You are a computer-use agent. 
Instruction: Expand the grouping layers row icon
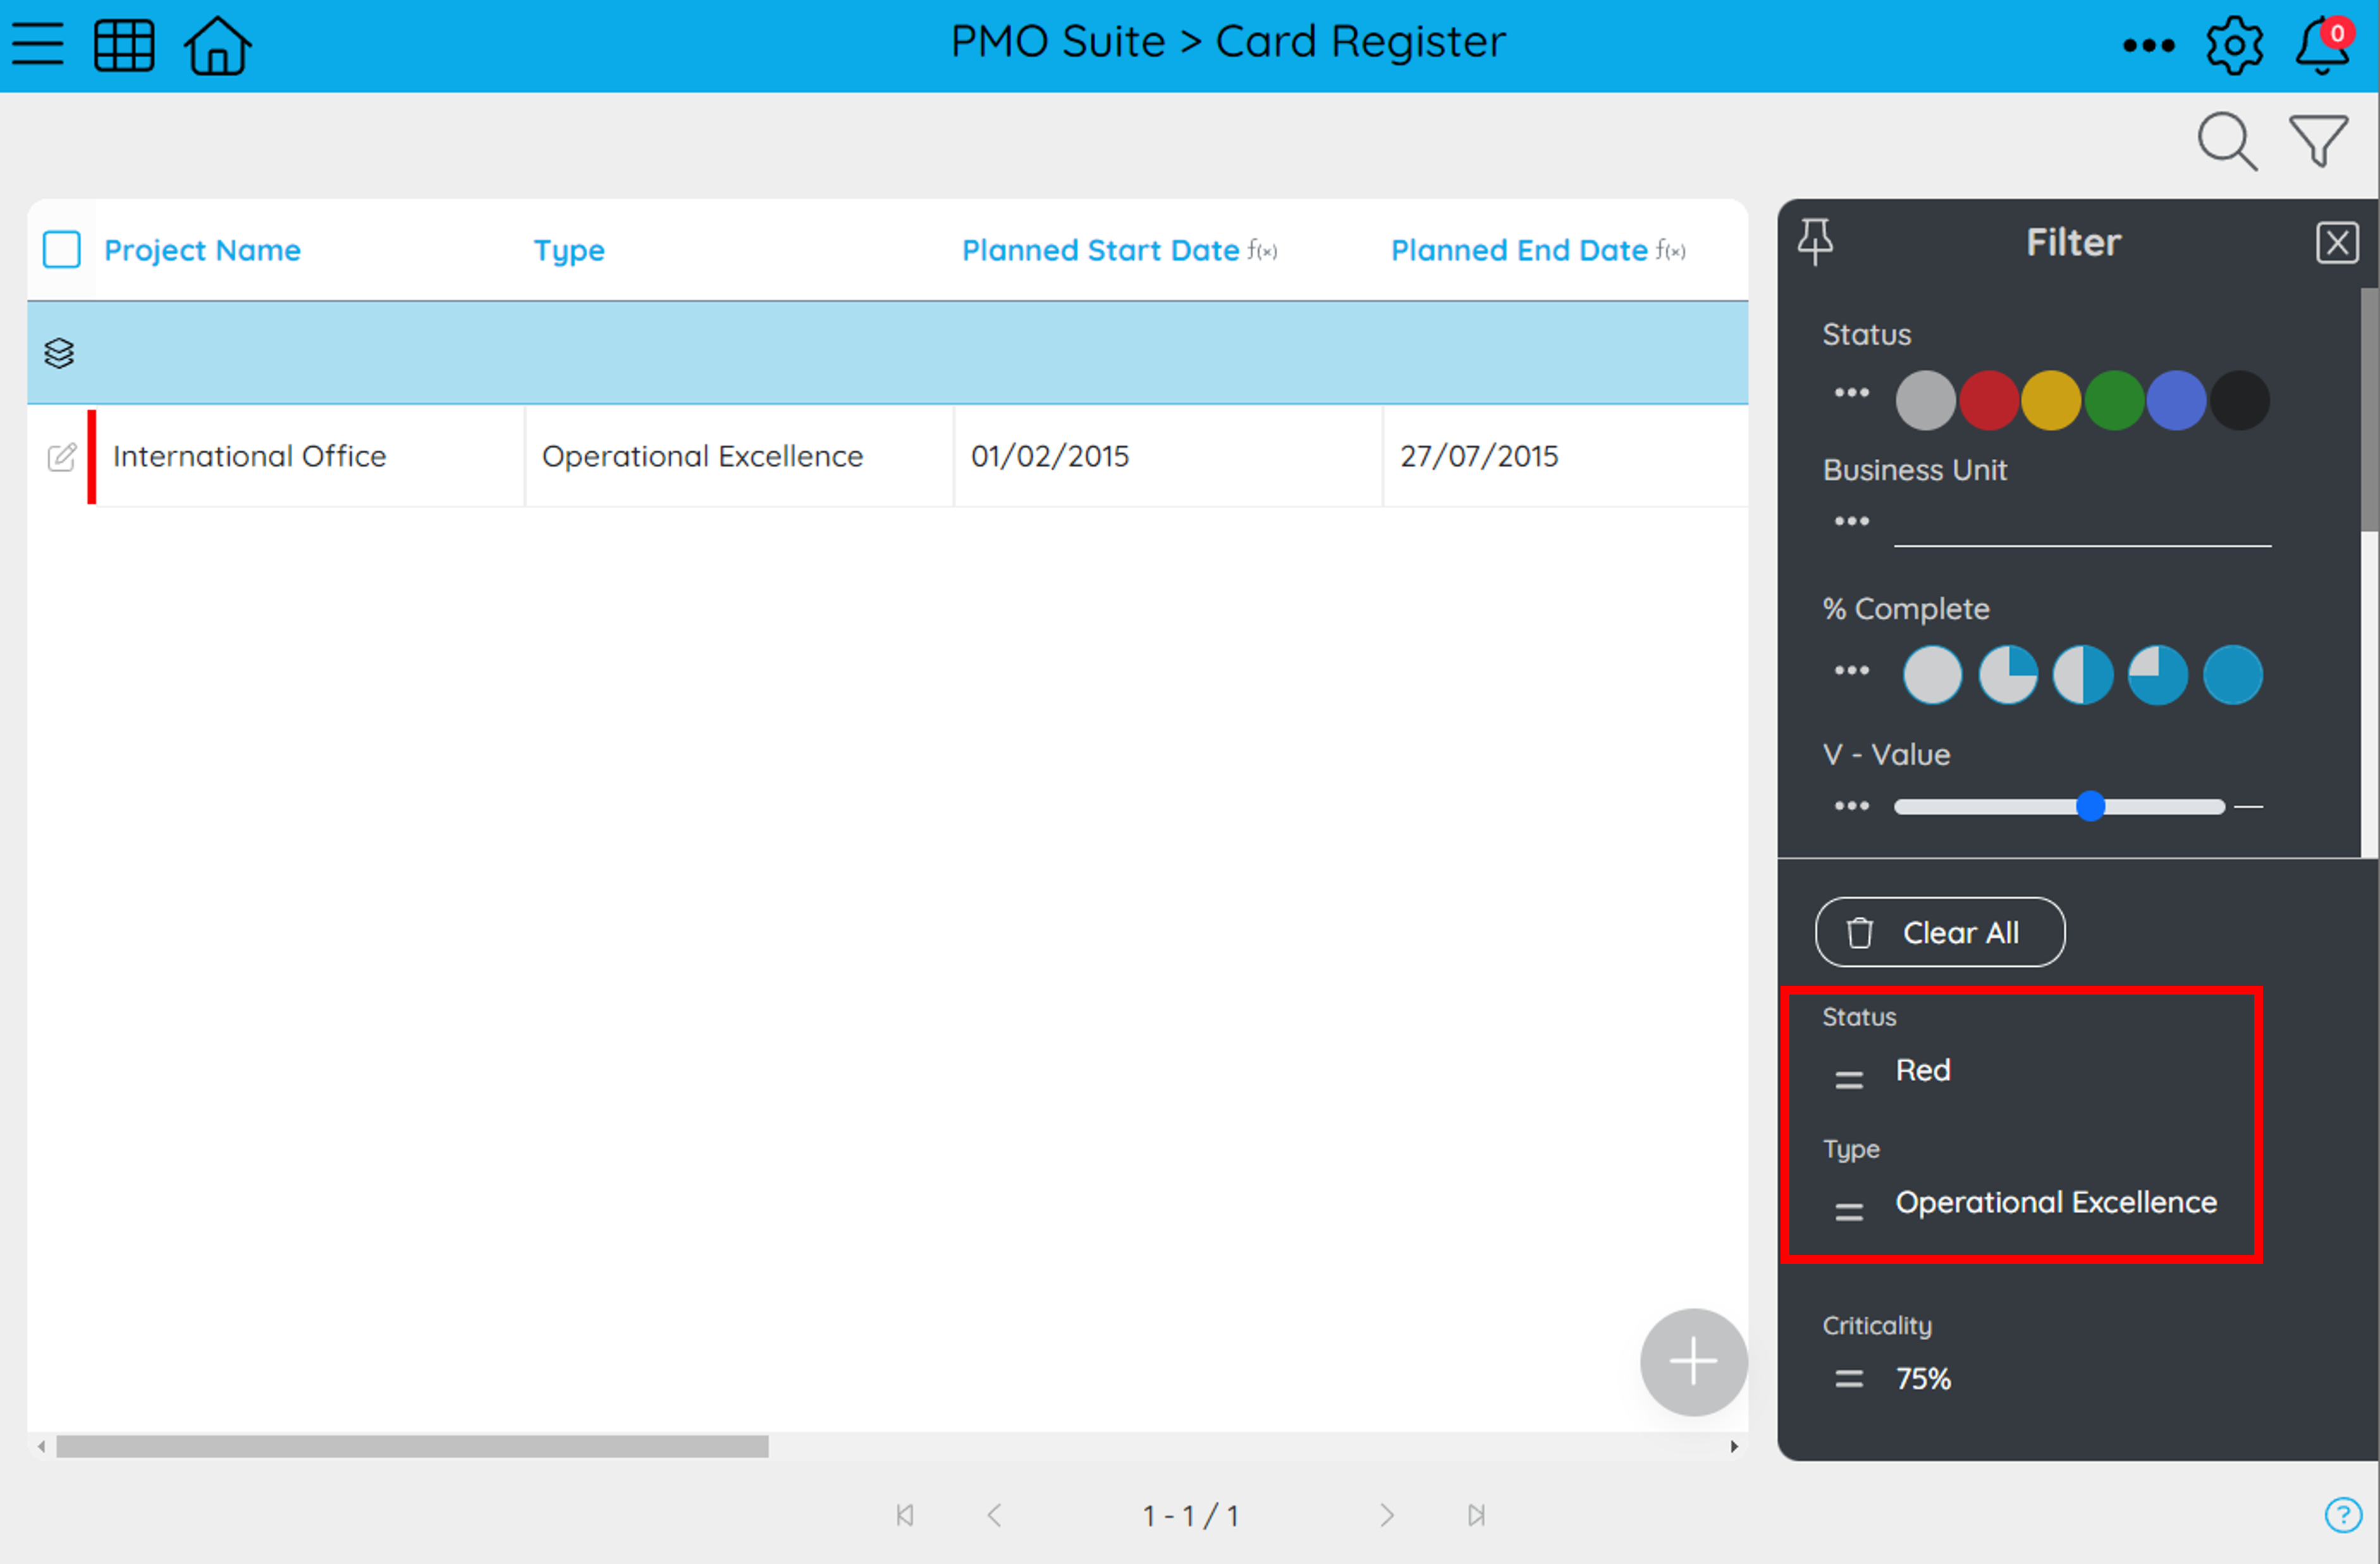point(59,353)
